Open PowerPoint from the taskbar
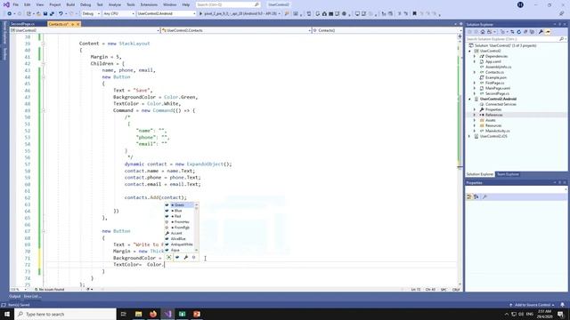 coord(197,314)
